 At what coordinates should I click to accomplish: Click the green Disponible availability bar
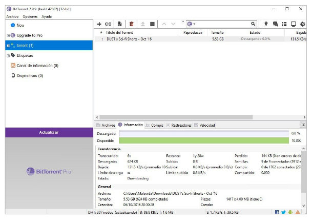coord(204,140)
